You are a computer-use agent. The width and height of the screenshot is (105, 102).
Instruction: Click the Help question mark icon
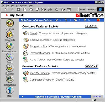(10, 90)
